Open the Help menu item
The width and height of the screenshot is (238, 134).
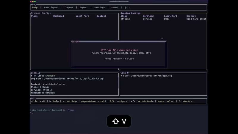point(35,7)
